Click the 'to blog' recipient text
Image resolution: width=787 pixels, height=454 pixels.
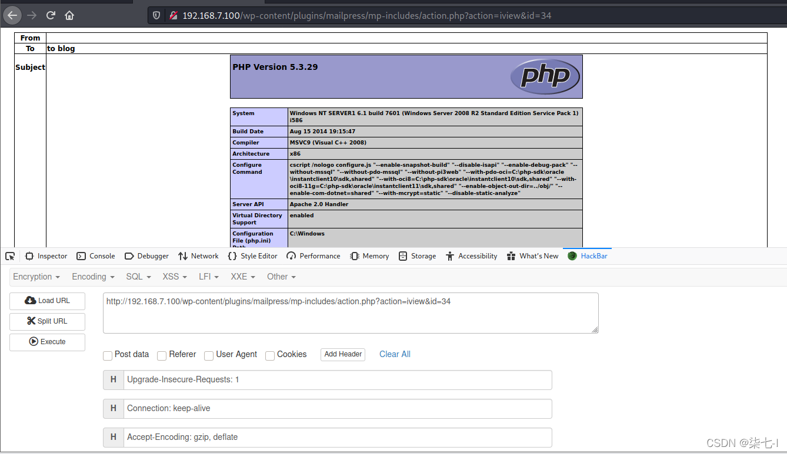point(61,49)
